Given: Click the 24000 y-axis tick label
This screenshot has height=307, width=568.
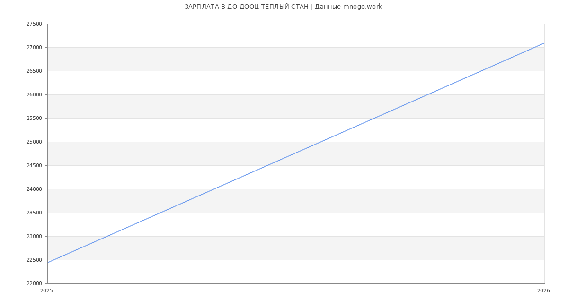Looking at the screenshot, I should [34, 189].
